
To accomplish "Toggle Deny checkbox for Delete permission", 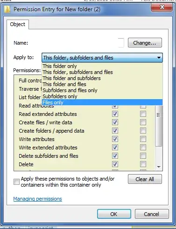I will [143, 164].
